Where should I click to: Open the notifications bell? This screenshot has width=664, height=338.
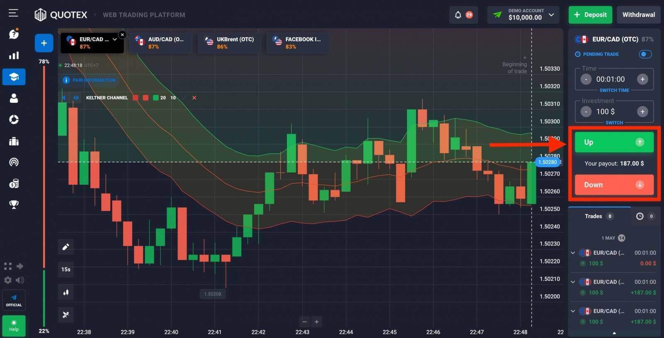pos(458,15)
